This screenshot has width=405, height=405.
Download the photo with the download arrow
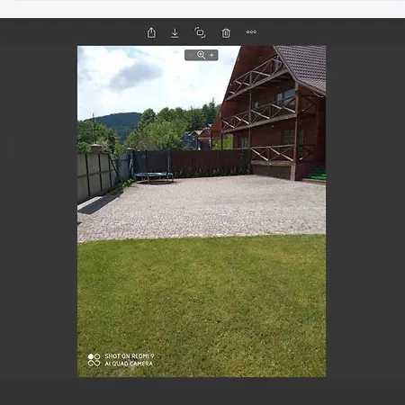point(175,32)
